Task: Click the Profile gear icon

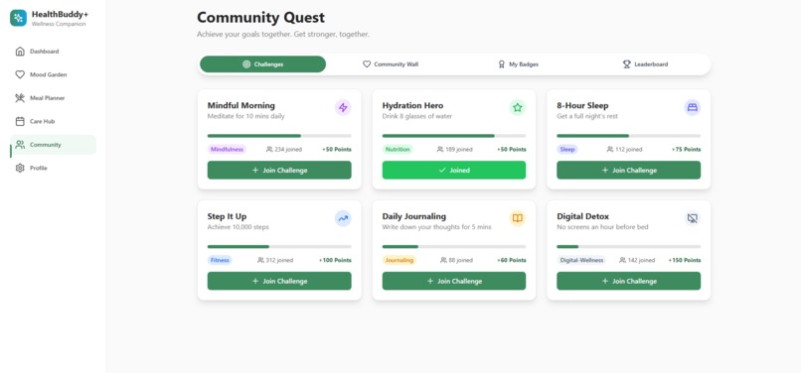Action: pyautogui.click(x=20, y=168)
